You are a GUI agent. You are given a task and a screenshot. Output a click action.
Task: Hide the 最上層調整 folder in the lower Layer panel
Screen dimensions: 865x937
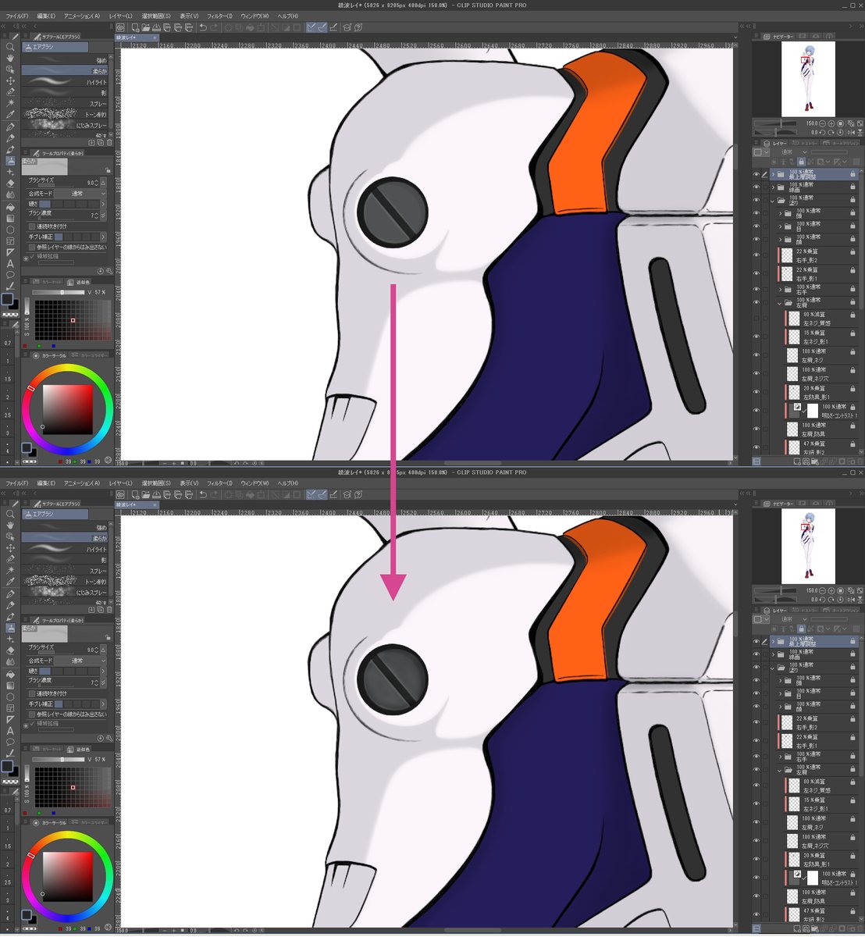click(756, 642)
